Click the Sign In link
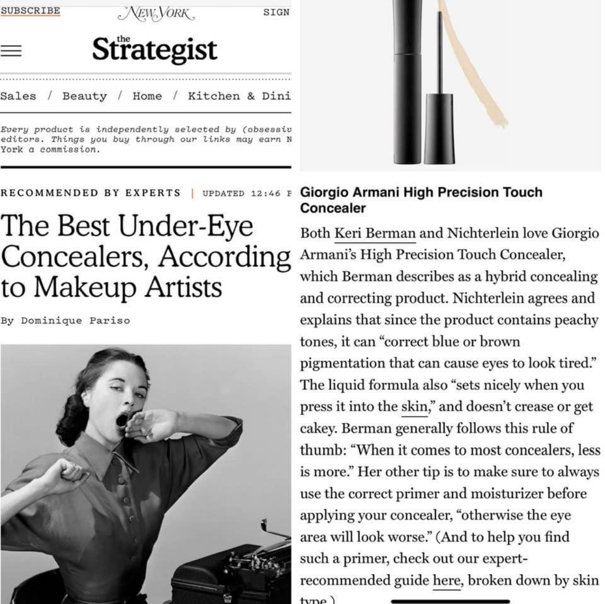The width and height of the screenshot is (605, 604). click(x=276, y=12)
